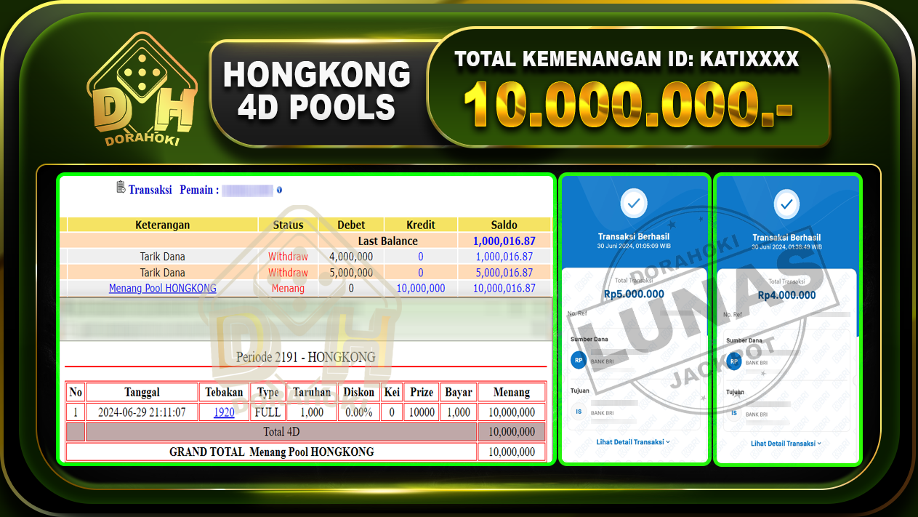The height and width of the screenshot is (517, 918).
Task: Click the info icon beside the Pemain name
Action: [x=279, y=189]
